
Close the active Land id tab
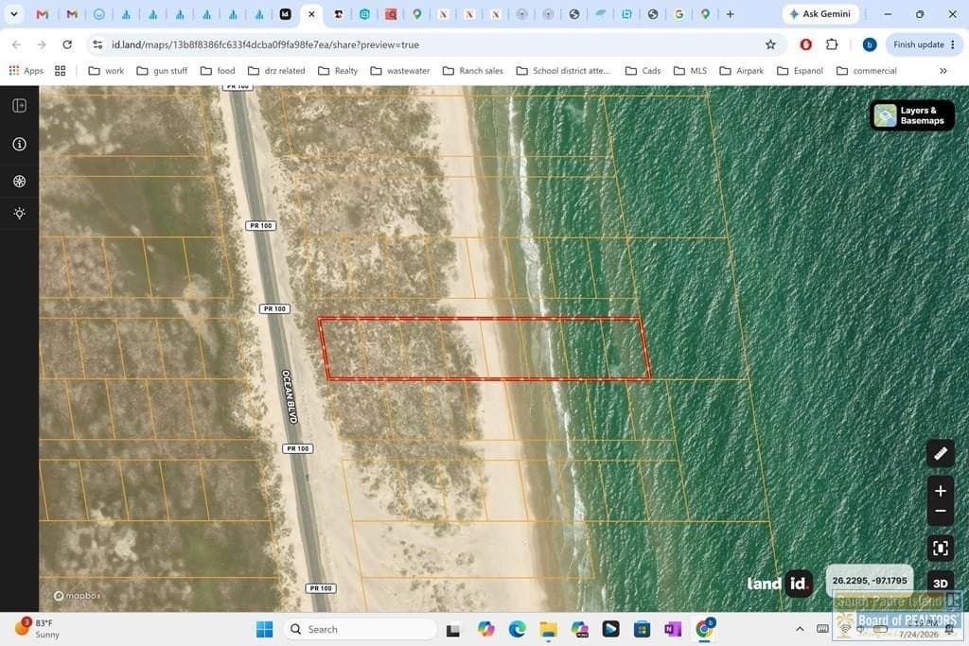[x=311, y=13]
